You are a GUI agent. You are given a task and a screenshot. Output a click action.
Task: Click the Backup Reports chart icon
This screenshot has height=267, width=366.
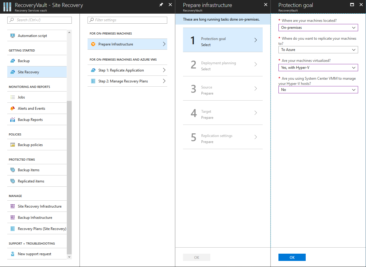12,119
